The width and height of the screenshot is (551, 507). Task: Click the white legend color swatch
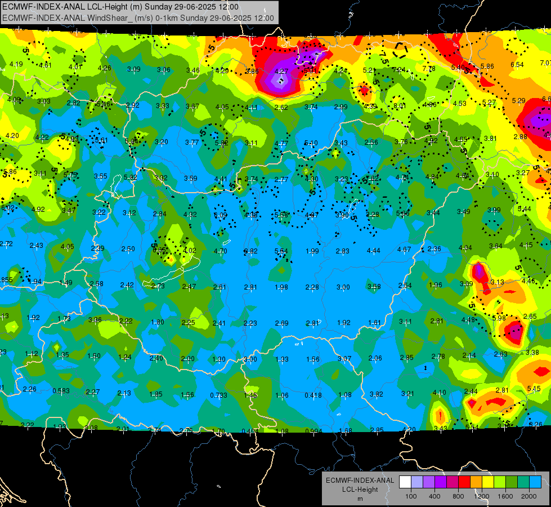click(x=405, y=482)
